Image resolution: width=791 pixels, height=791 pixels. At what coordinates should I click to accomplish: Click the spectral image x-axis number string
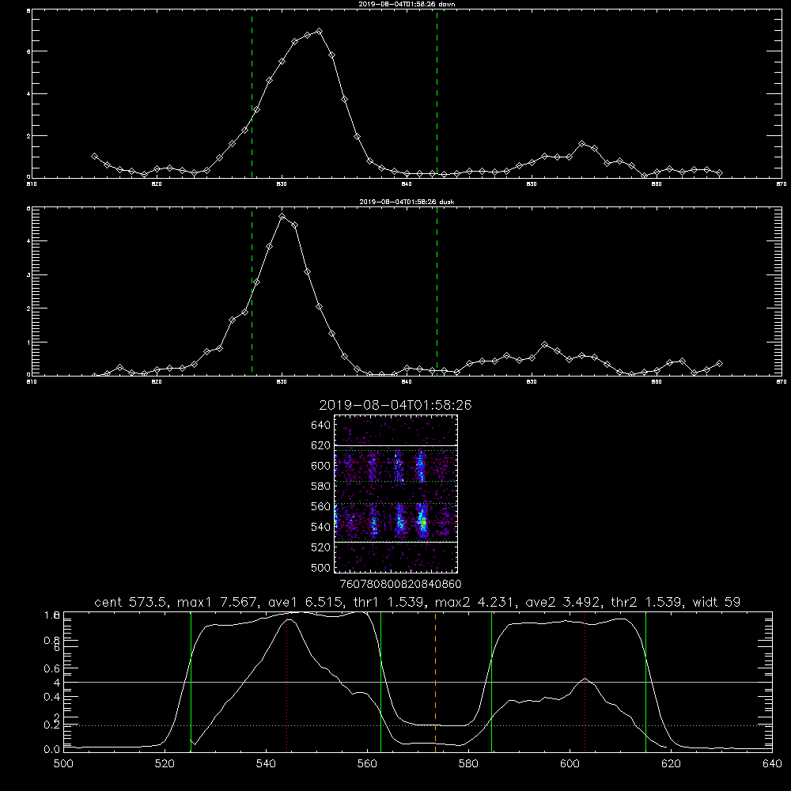400,585
